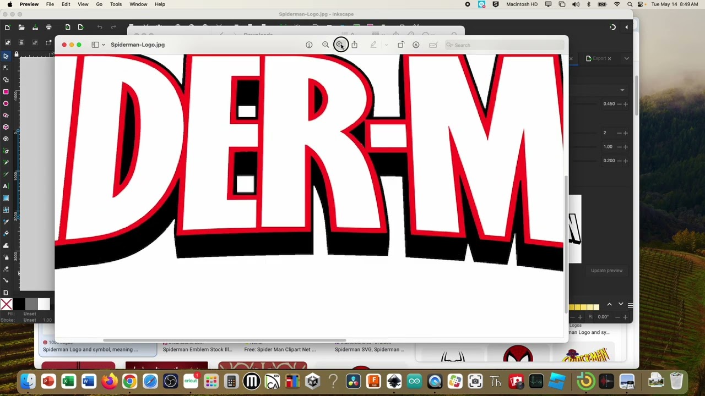Click the Wi-Fi status icon
705x396 pixels.
[x=617, y=4]
